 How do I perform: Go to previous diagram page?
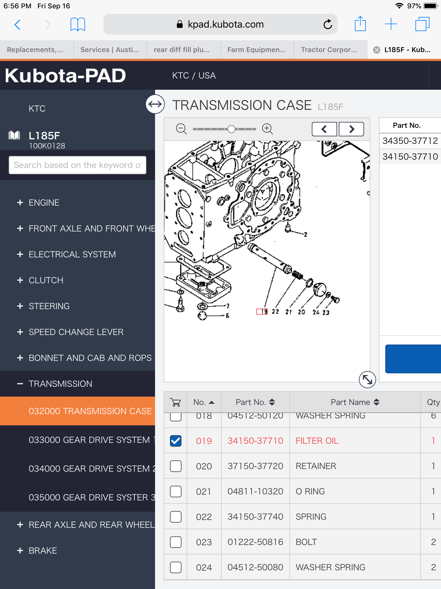(x=324, y=129)
